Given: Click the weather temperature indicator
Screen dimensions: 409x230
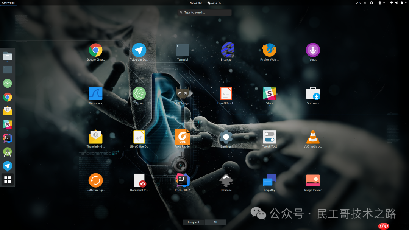Looking at the screenshot, I should [x=214, y=3].
